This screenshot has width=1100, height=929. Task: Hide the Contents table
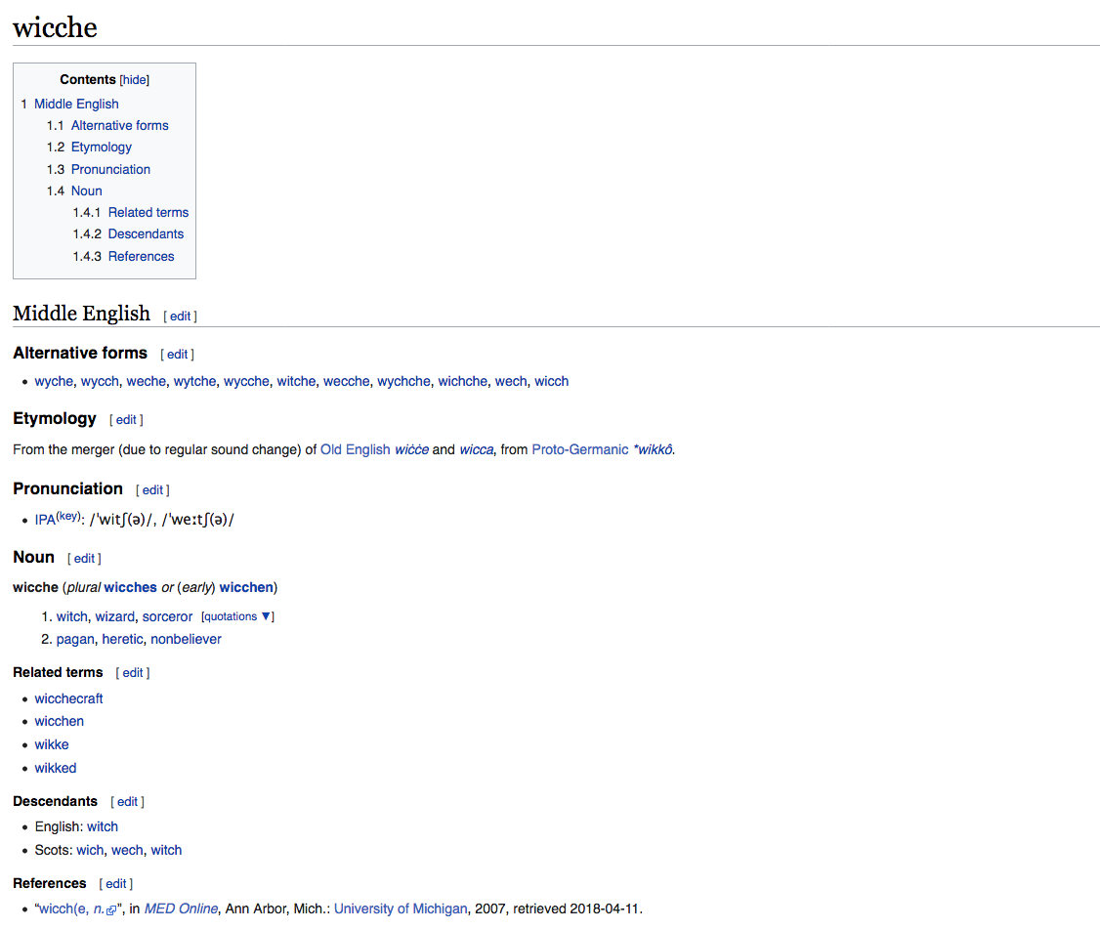[x=135, y=80]
